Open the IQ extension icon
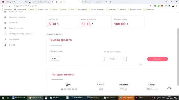This screenshot has width=179, height=100. pyautogui.click(x=166, y=6)
